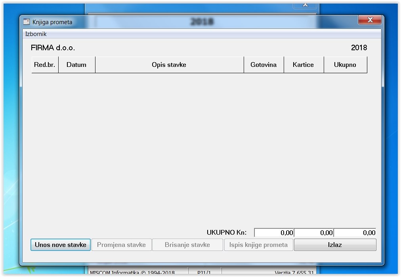
Task: Click the Verzija status bar text
Action: coord(295,273)
